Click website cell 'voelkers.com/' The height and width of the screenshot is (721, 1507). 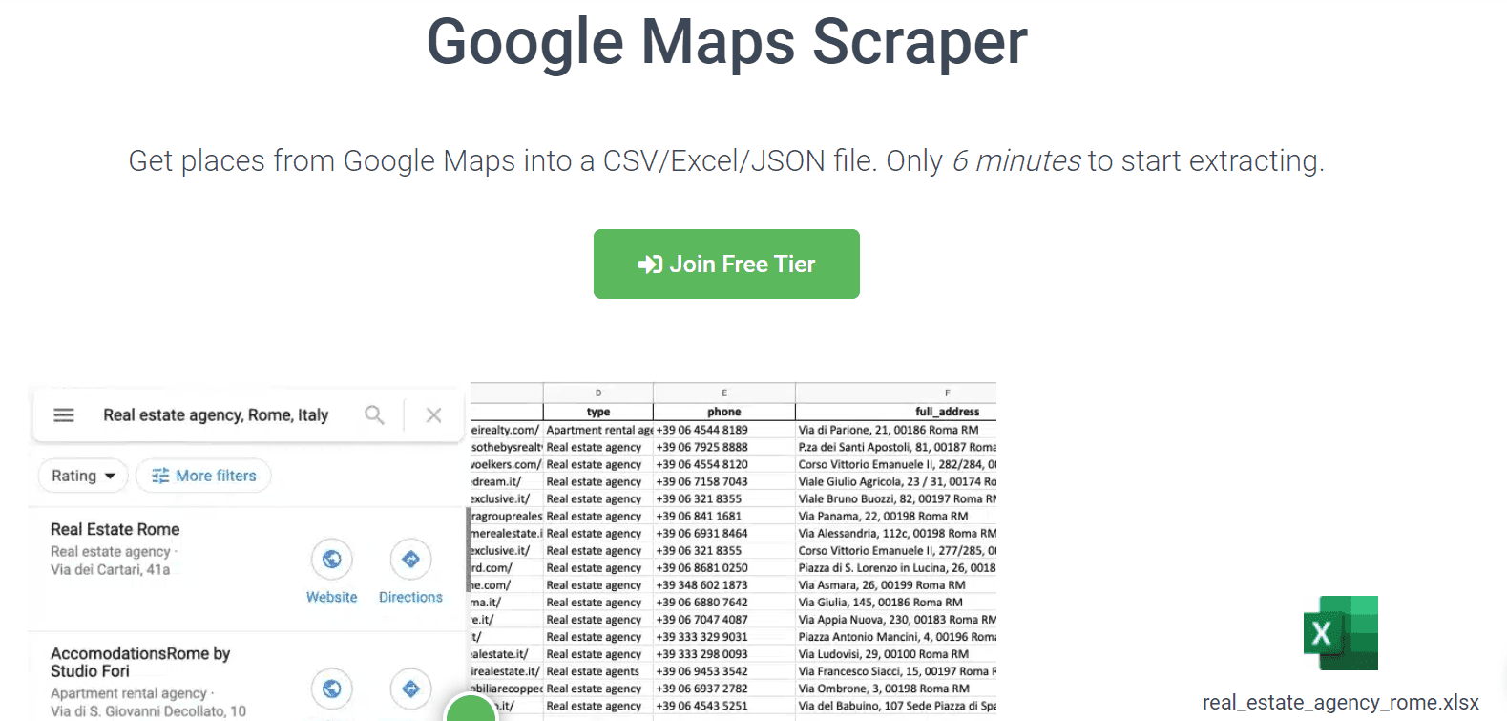[507, 464]
